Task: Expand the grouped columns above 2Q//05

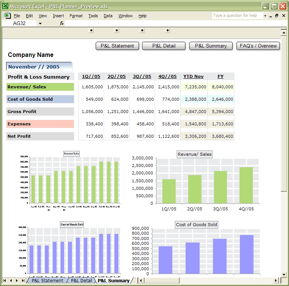Action: click(x=117, y=30)
